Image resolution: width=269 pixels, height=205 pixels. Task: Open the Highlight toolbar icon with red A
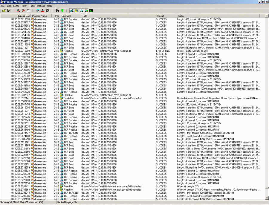43,11
